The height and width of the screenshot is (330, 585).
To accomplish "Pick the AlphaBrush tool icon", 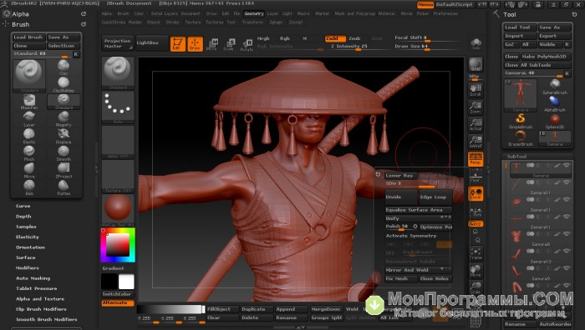I will coord(555,103).
